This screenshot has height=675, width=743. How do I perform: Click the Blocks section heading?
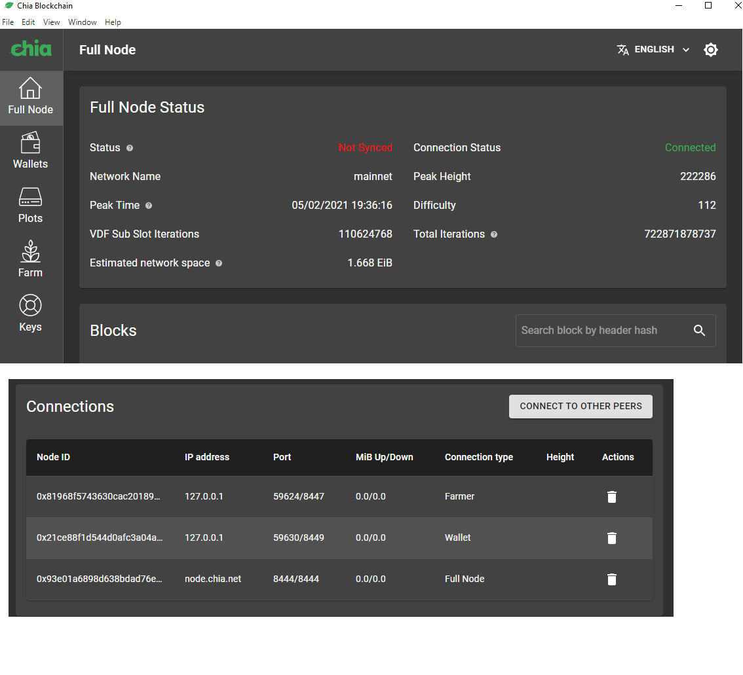[113, 331]
